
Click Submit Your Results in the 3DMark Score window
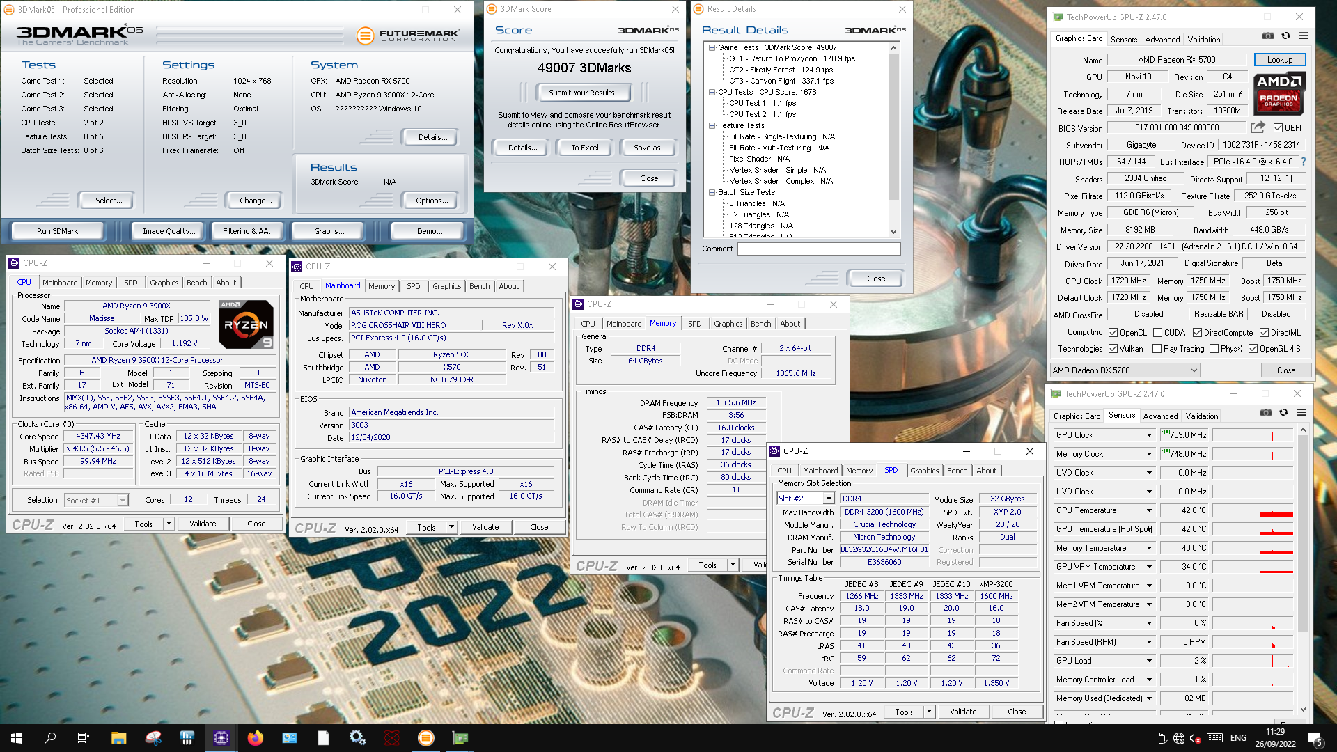point(585,93)
